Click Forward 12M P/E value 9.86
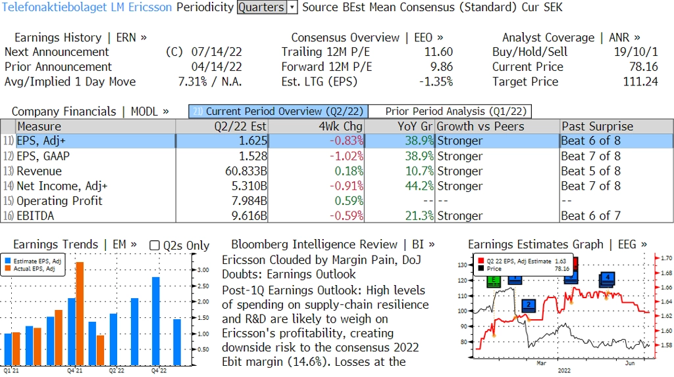Image resolution: width=674 pixels, height=377 pixels. coord(442,67)
